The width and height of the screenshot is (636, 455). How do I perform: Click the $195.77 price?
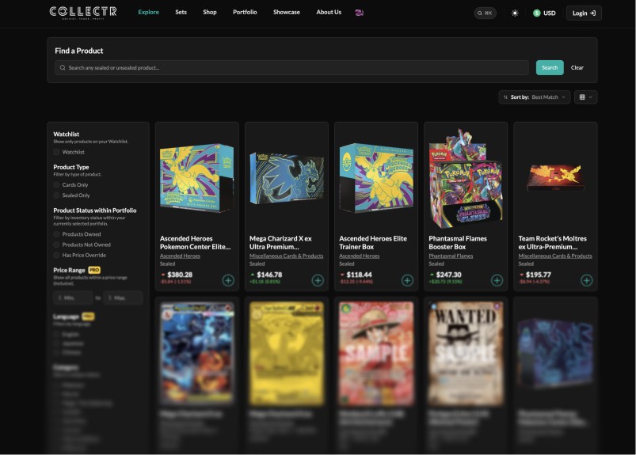click(539, 275)
